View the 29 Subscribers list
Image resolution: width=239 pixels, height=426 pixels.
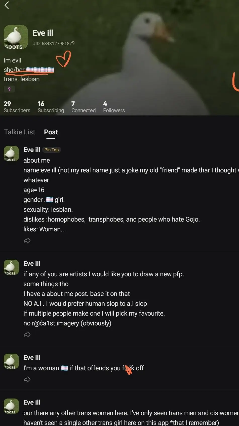tap(17, 107)
